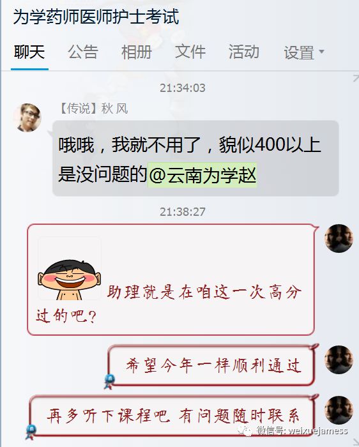Viewport: 359px width, 447px height.
Task: Click avatar next to 希望今年一样顺利通过 message
Action: pyautogui.click(x=339, y=360)
